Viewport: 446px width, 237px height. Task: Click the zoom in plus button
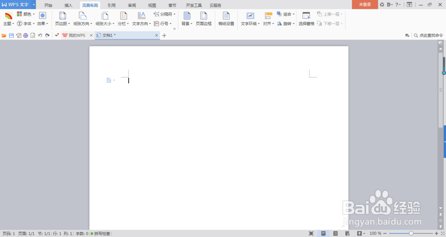437,233
